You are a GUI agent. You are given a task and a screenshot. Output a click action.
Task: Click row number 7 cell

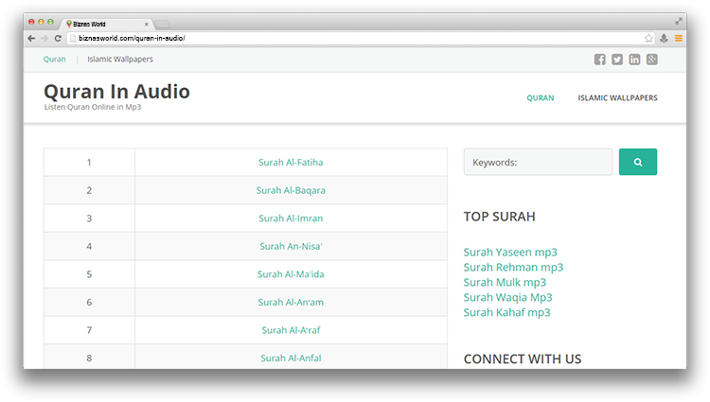(89, 330)
